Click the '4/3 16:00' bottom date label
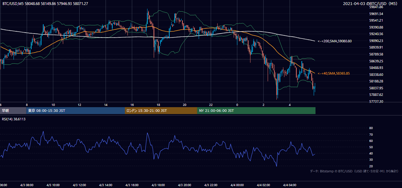 click(132, 185)
